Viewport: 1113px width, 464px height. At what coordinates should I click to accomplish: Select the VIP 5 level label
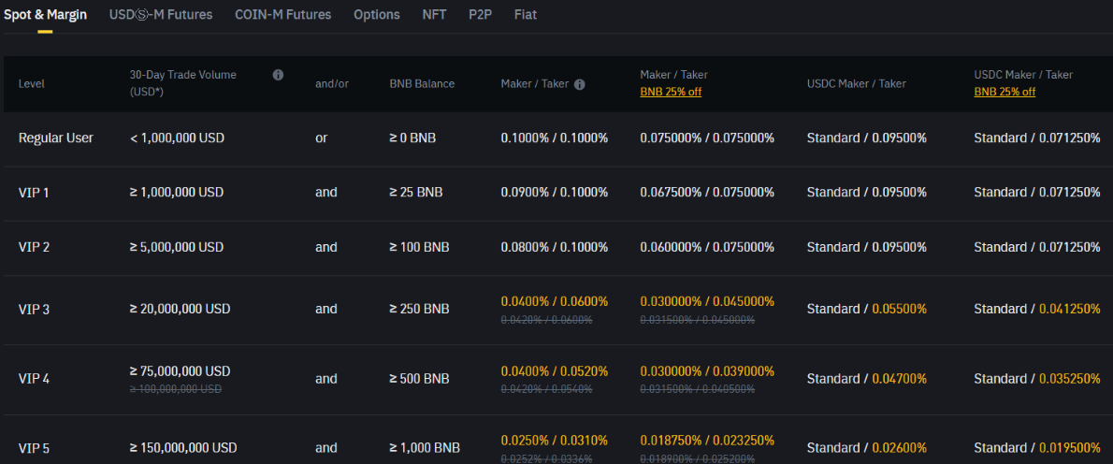pyautogui.click(x=34, y=448)
